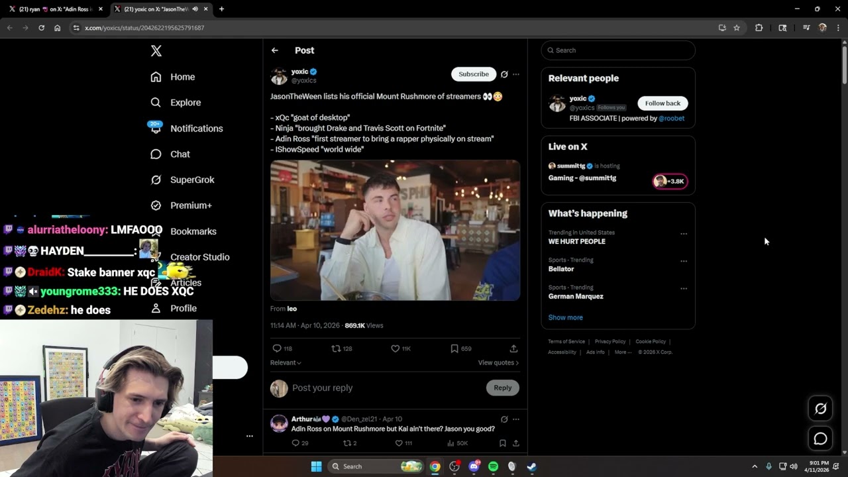Open Chrome's three-dot menu
This screenshot has height=477, width=848.
[838, 28]
